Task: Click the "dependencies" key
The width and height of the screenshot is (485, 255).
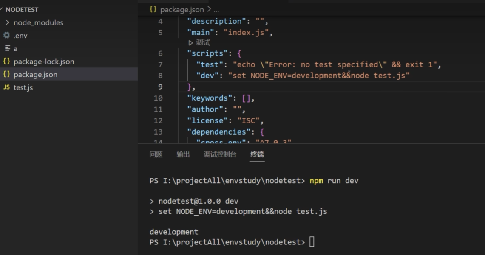Action: click(218, 132)
